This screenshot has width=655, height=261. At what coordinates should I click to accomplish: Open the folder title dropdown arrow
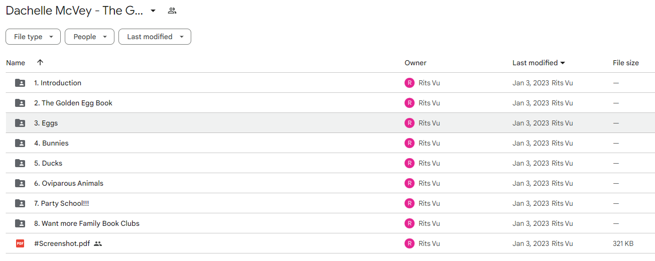(x=153, y=11)
